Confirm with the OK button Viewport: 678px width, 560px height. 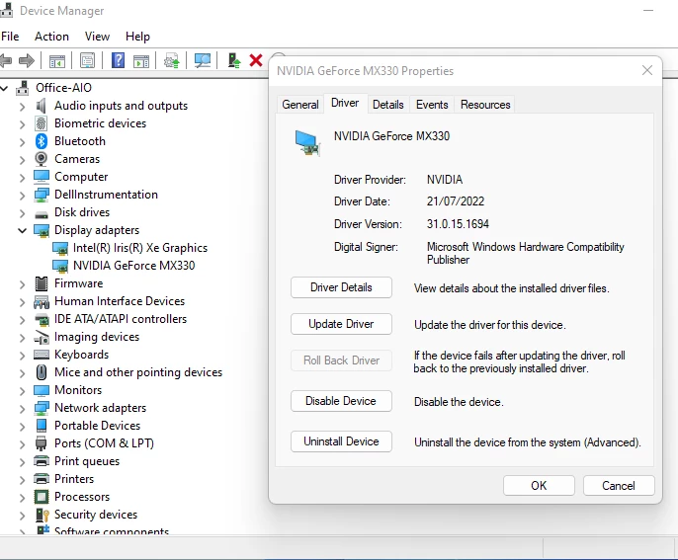(539, 486)
